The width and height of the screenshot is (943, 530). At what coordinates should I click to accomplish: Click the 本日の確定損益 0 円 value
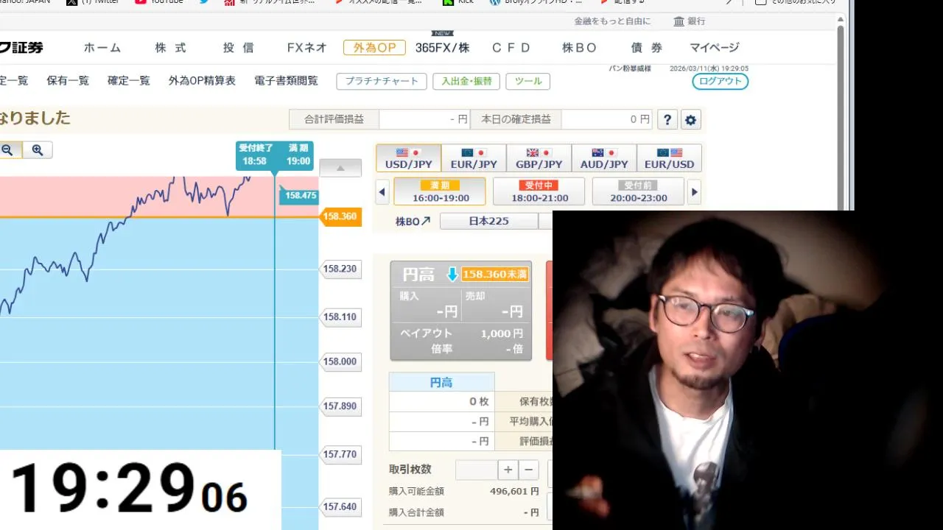point(608,119)
